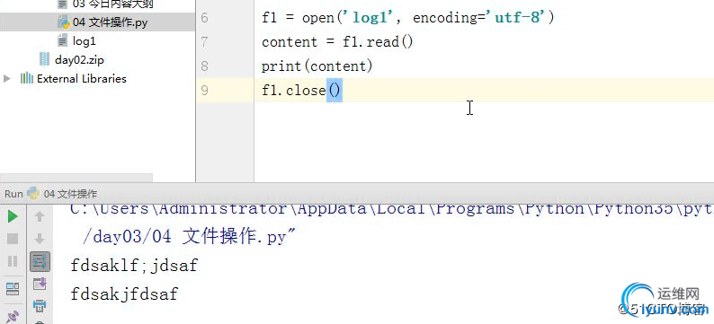The image size is (714, 324).
Task: Click line number 7 in the editor gutter
Action: 204,42
